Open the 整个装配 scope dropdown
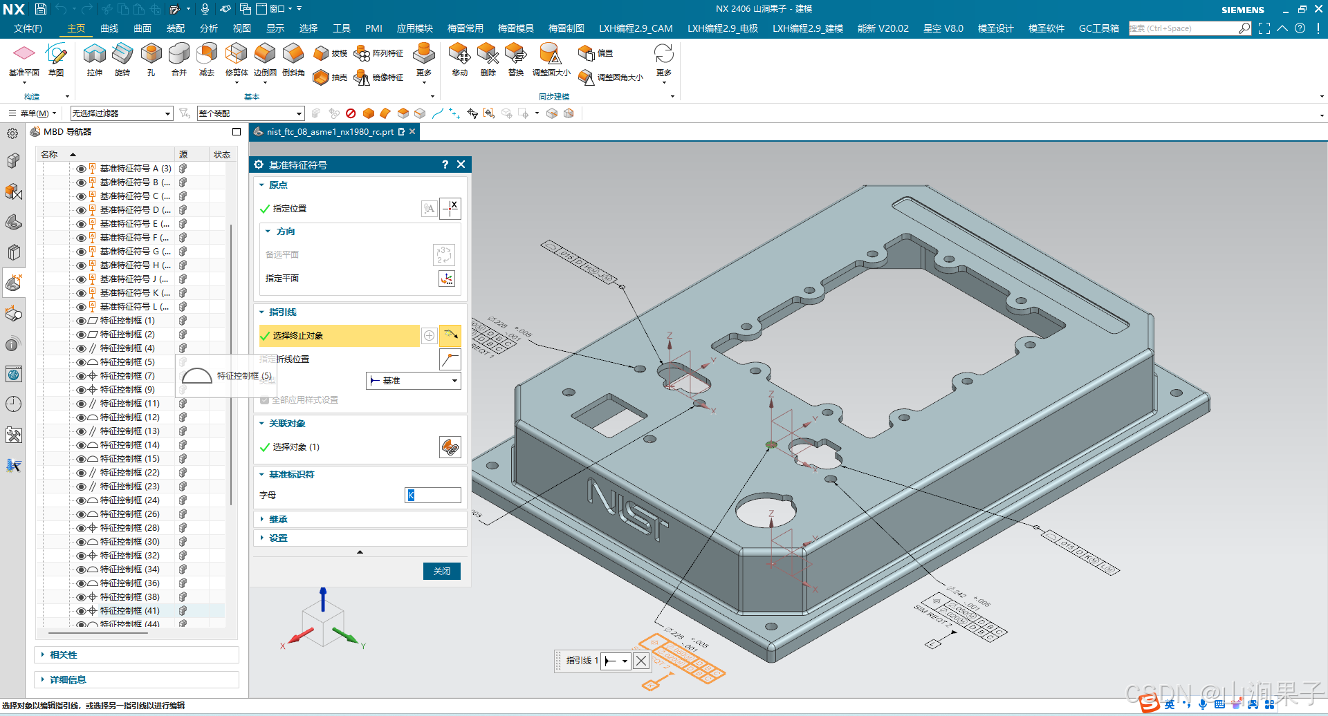 (250, 113)
